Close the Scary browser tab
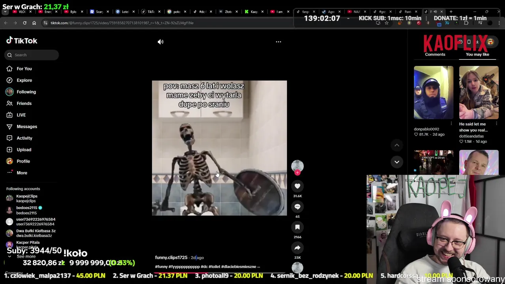The image size is (505, 284). (108, 12)
